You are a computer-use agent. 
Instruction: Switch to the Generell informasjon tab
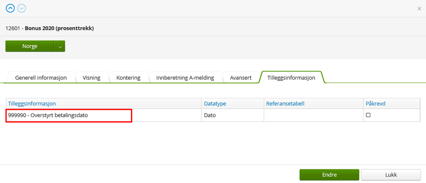pos(41,78)
